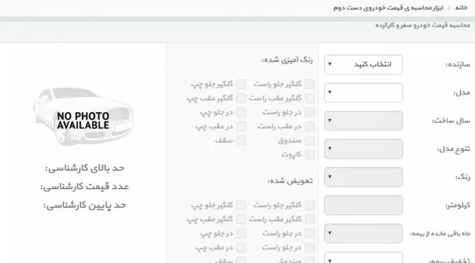
Task: Go to خانه in the breadcrumb
Action: tap(461, 8)
